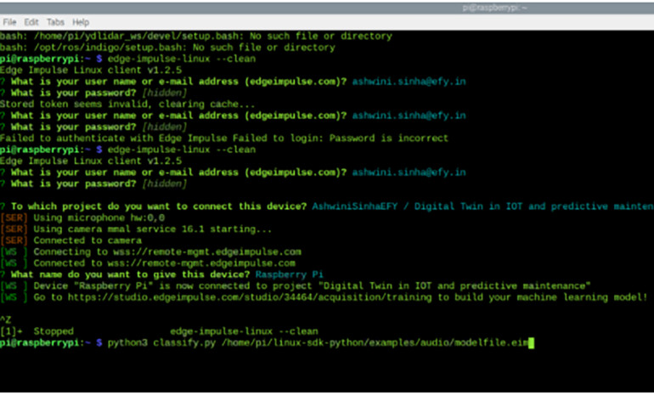Click the 'Connected to camera' line
This screenshot has width=654, height=395.
click(x=70, y=240)
